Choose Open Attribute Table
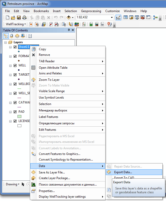Viewport: 166px width, 201px height. (x=68, y=68)
